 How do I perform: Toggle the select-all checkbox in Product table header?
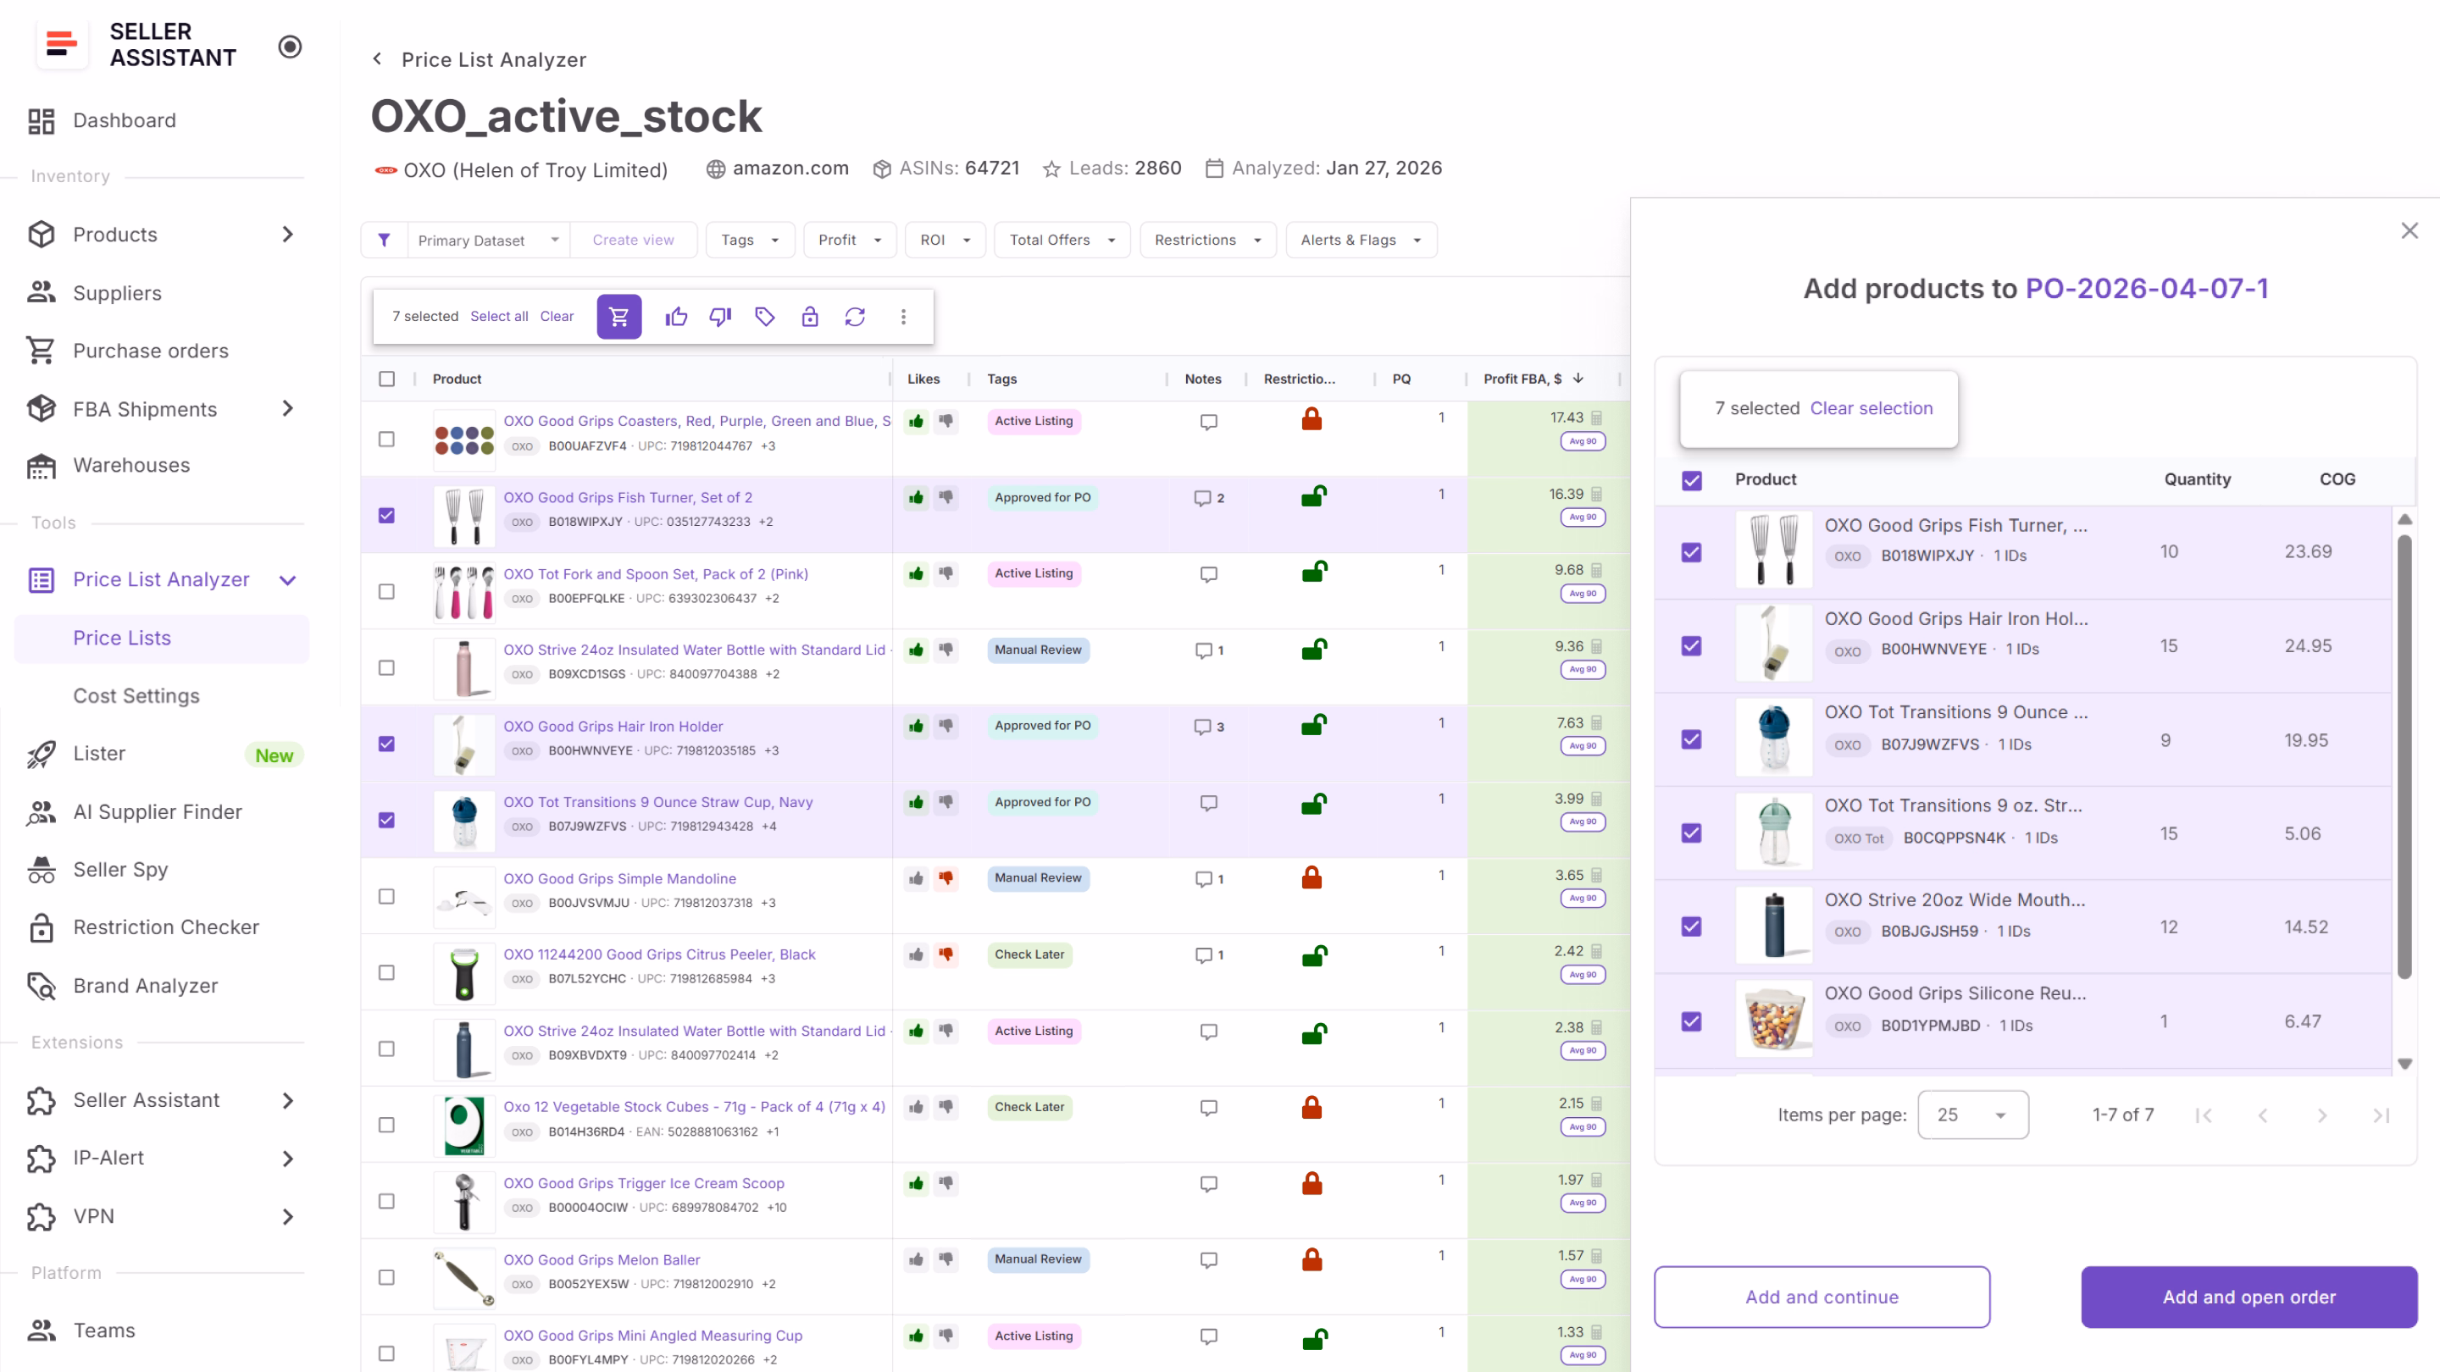coord(386,379)
